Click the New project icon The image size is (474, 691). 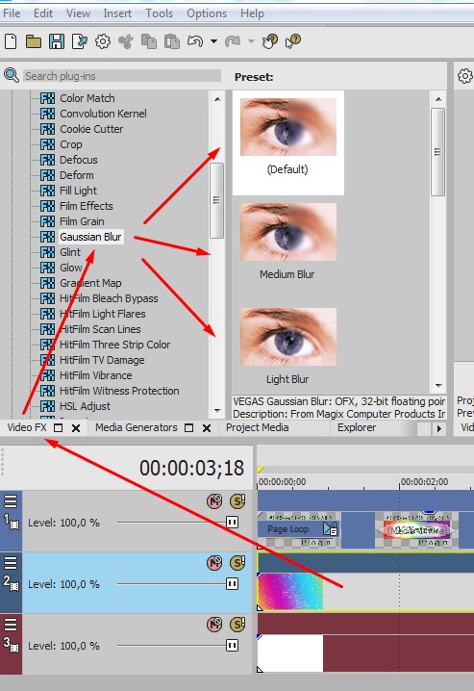[11, 41]
